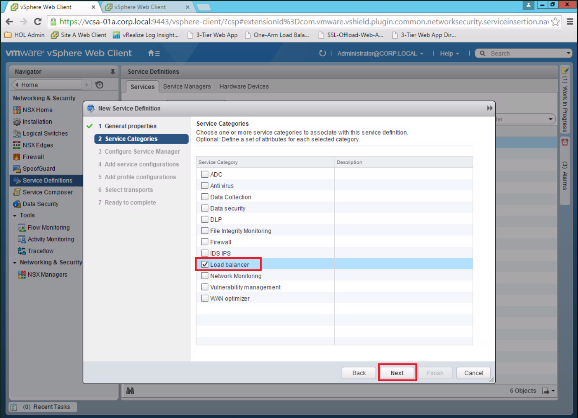
Task: Open the vSphere home menu icon
Action: pos(154,53)
